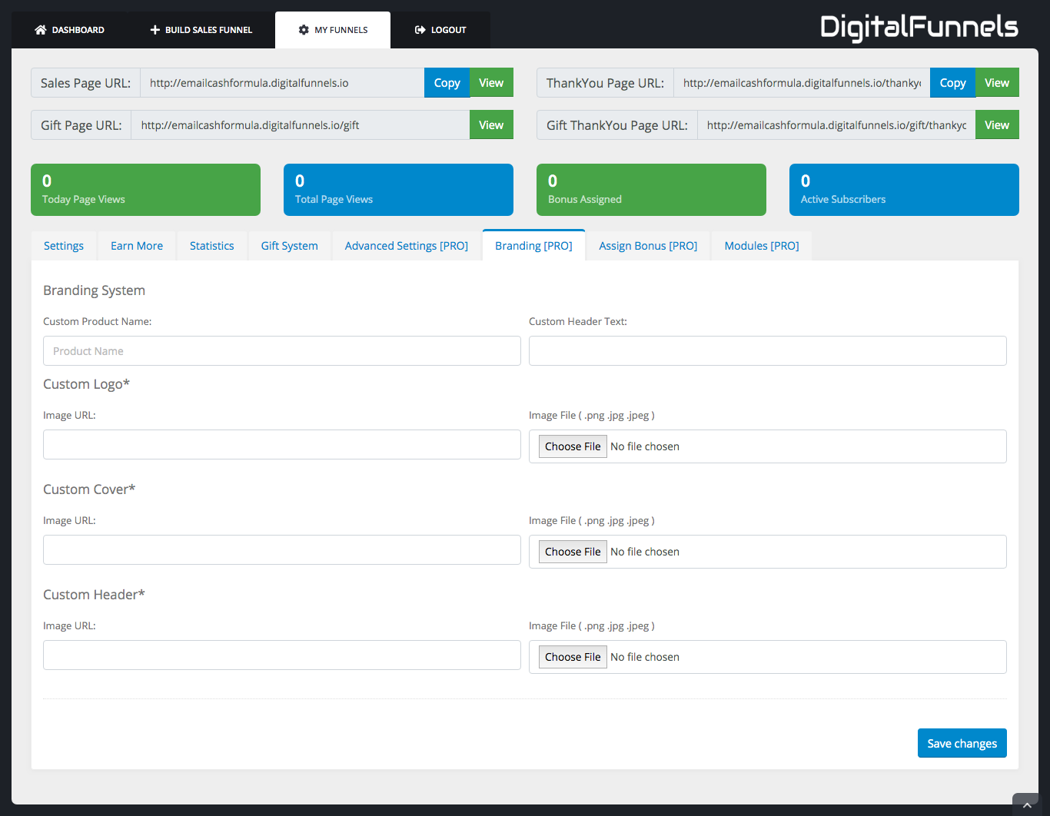Click Save changes button

(962, 743)
